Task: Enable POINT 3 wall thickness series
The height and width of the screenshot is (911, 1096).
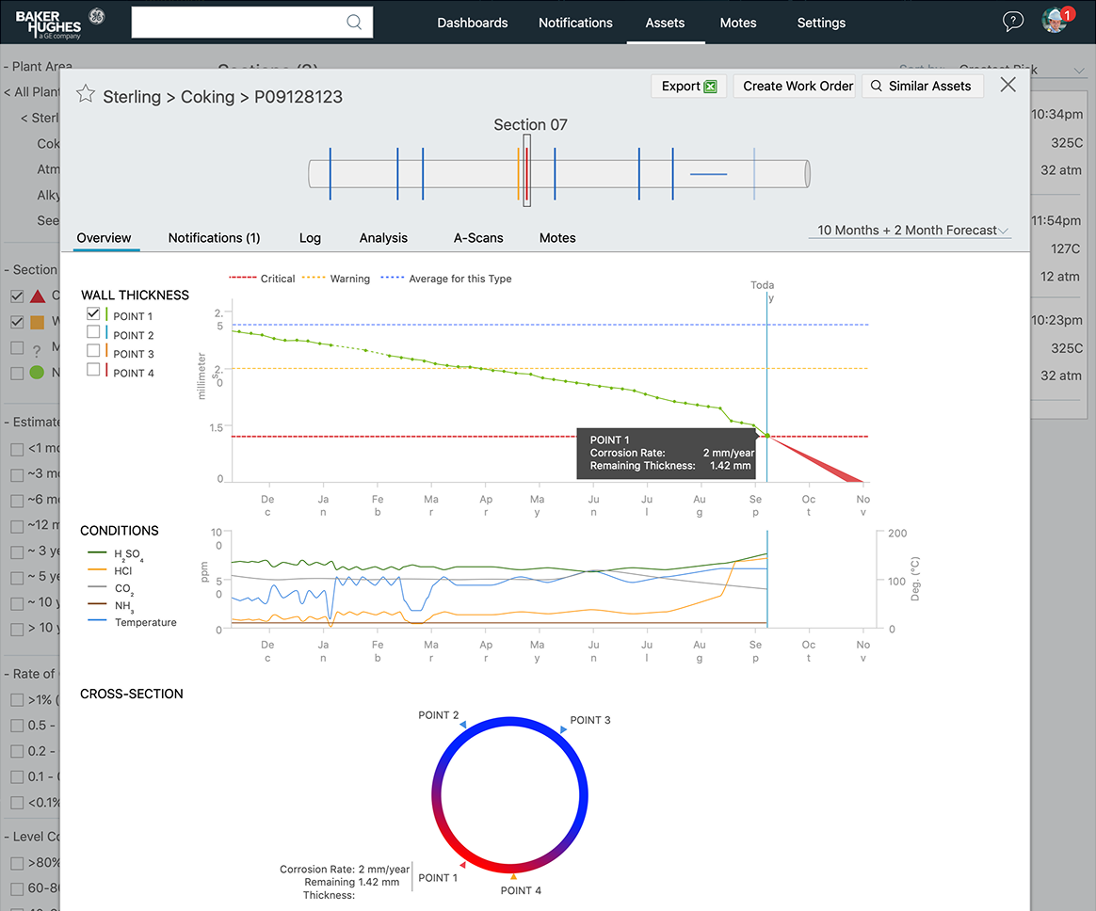Action: pos(93,350)
